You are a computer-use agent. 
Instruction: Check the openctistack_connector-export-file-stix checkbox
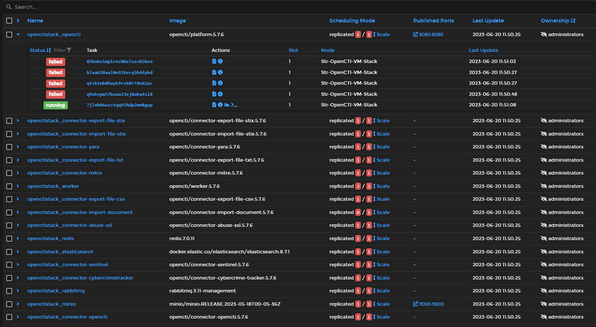point(9,121)
